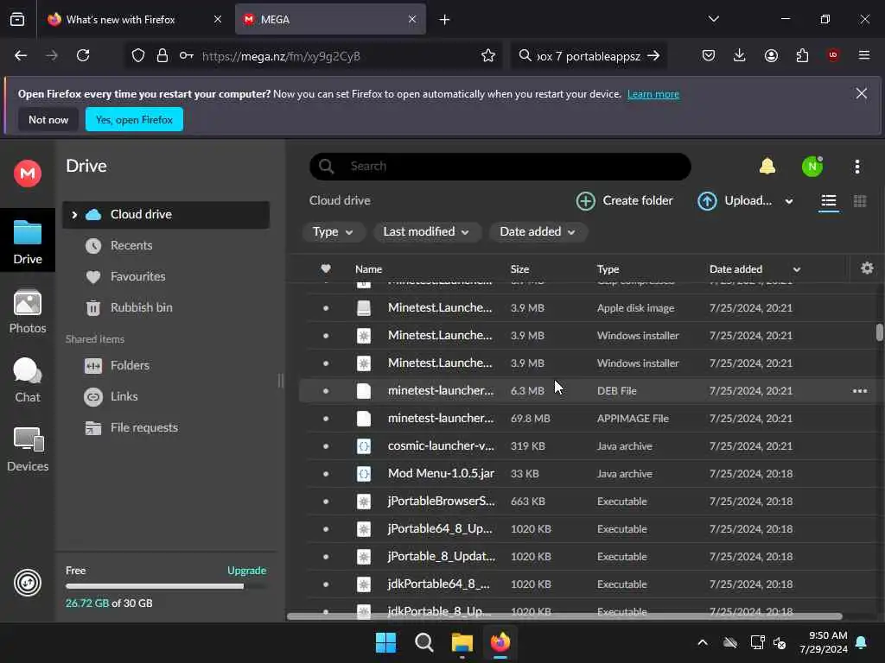Open the Type filter dropdown
885x663 pixels.
[x=333, y=231]
